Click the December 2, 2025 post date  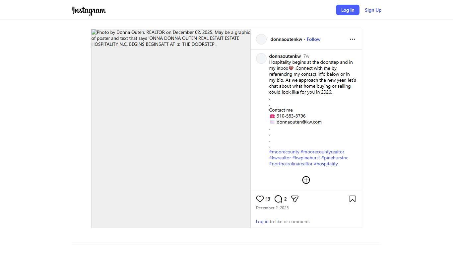pos(272,208)
